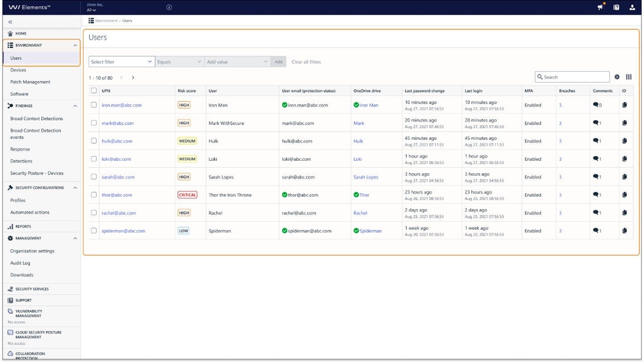
Task: Open Software in the sidebar
Action: point(19,94)
